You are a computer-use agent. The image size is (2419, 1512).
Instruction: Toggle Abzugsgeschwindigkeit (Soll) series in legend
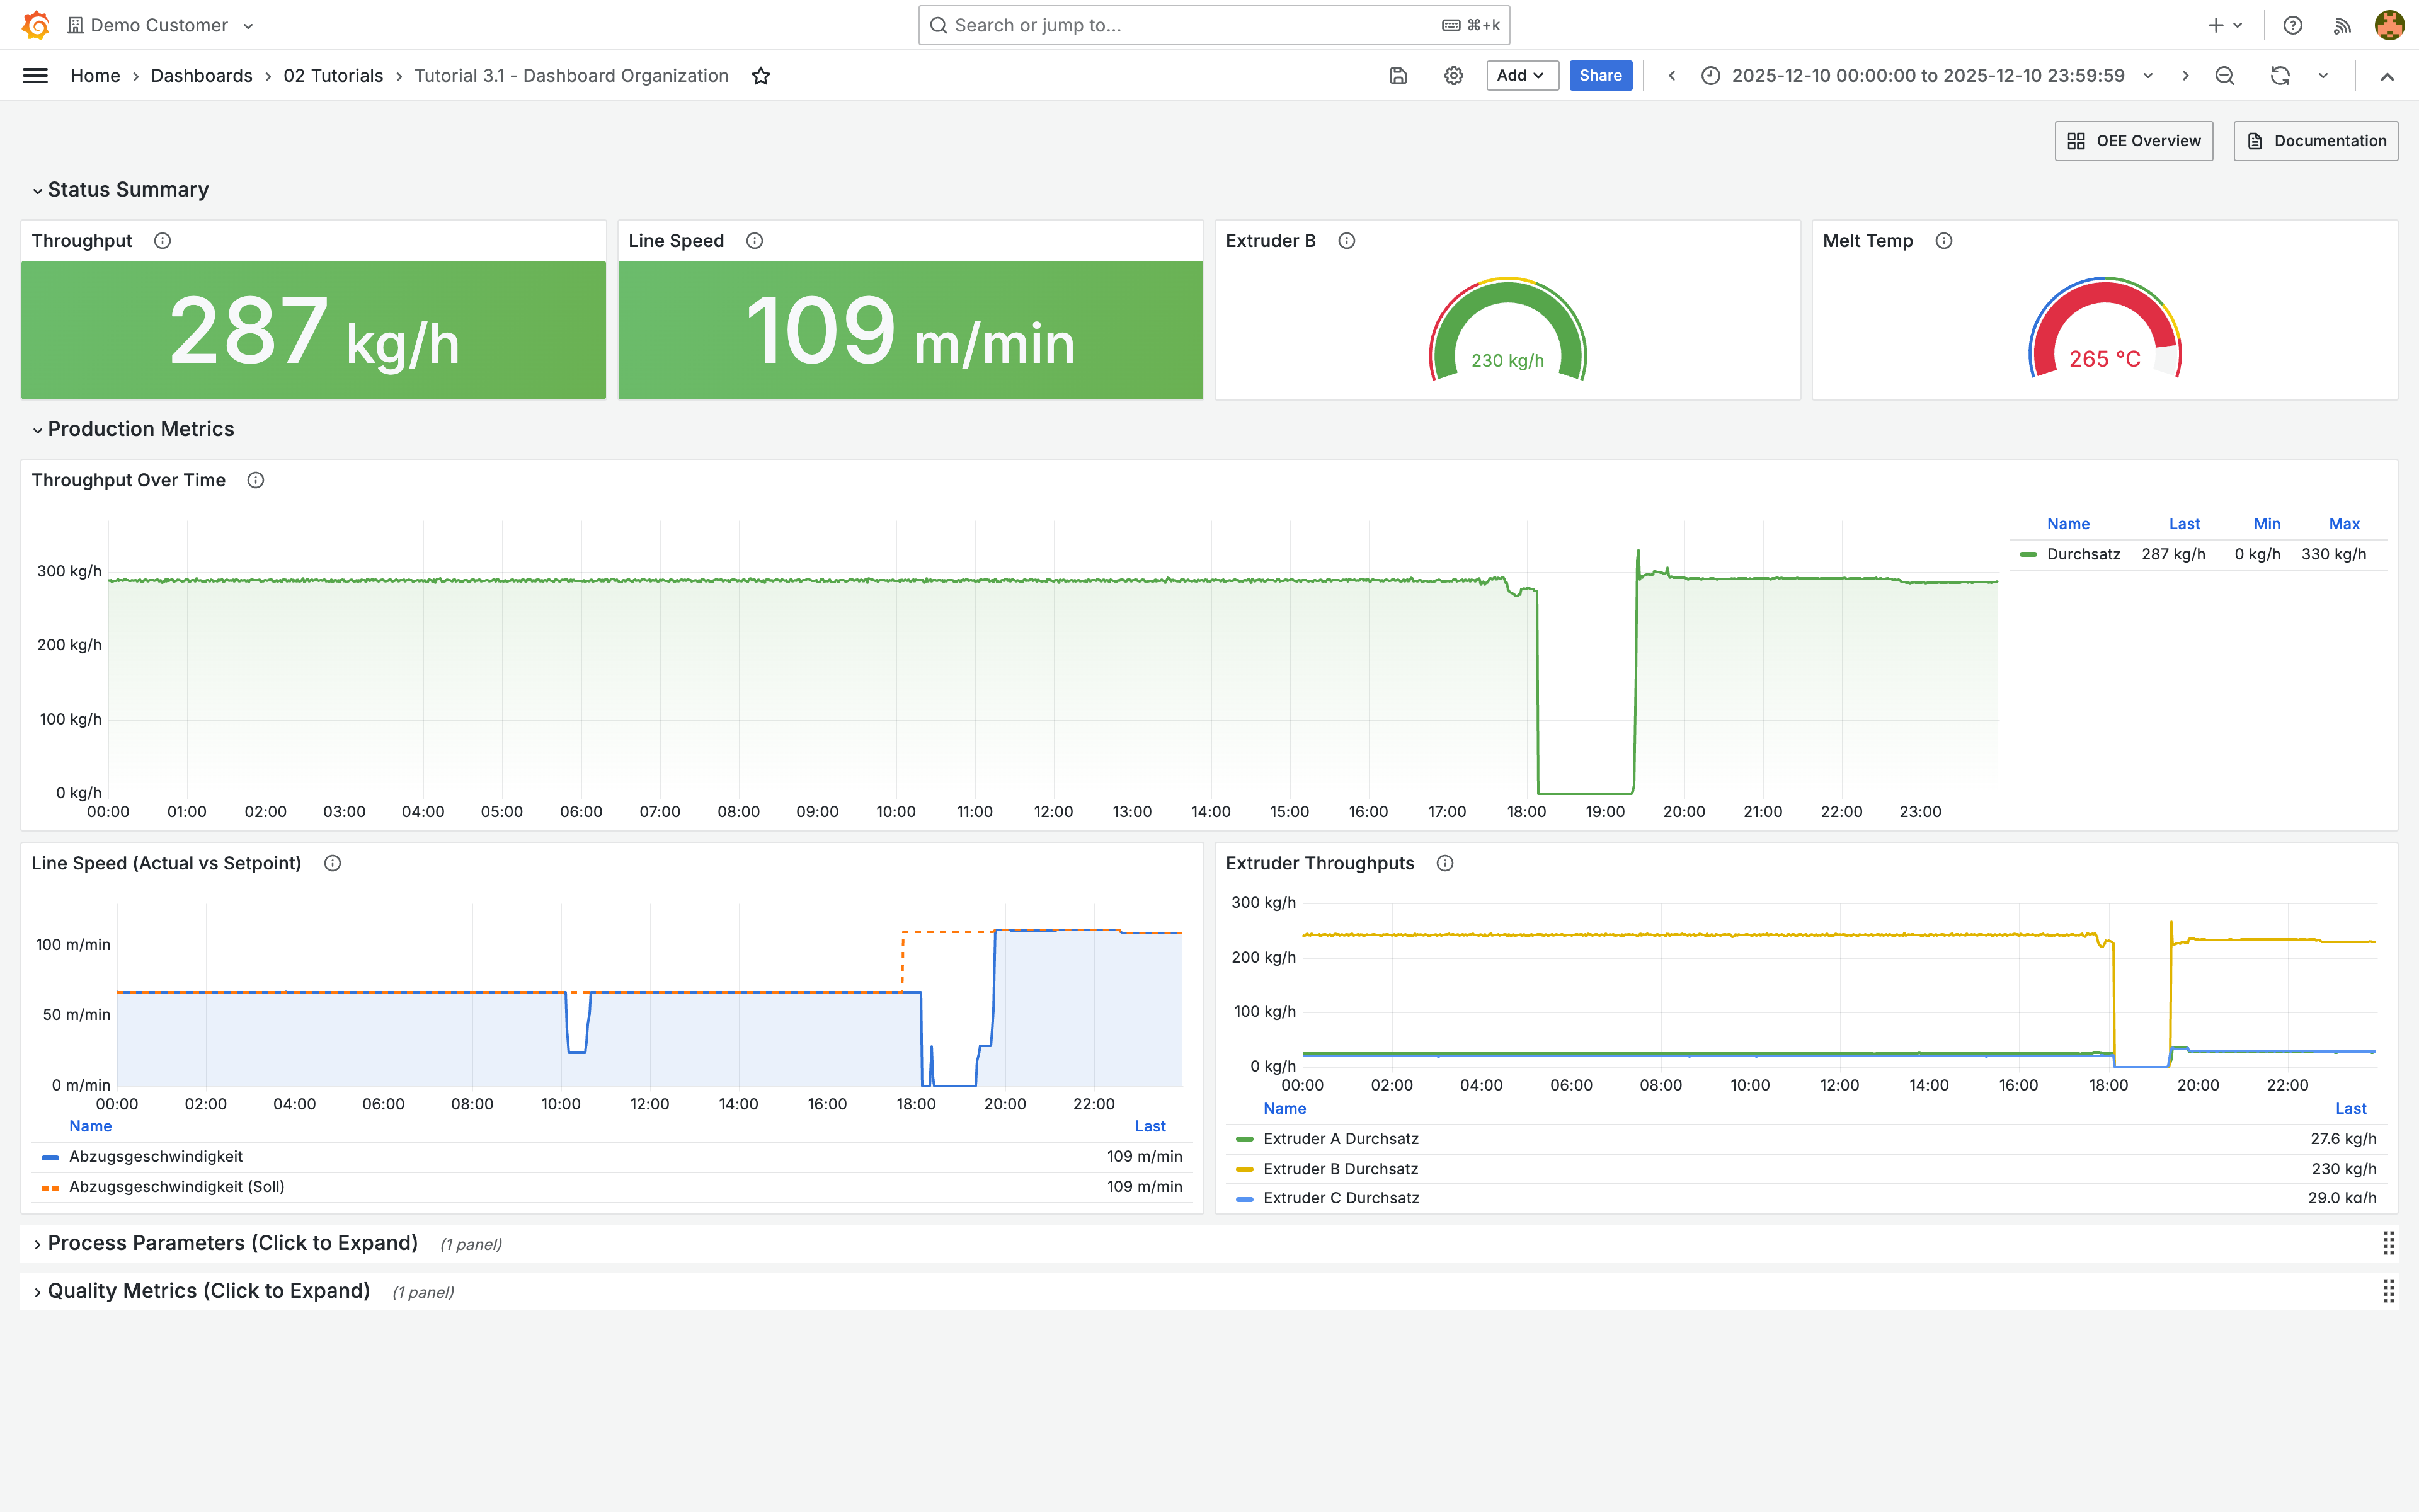(x=176, y=1186)
